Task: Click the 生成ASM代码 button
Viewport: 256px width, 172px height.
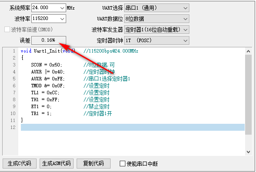Action: point(57,163)
